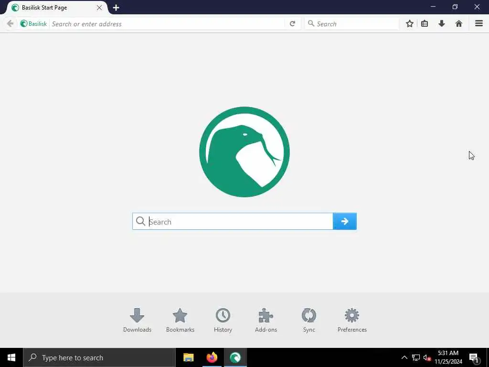This screenshot has height=367, width=489.
Task: Open the Sync shortcut
Action: tap(309, 320)
